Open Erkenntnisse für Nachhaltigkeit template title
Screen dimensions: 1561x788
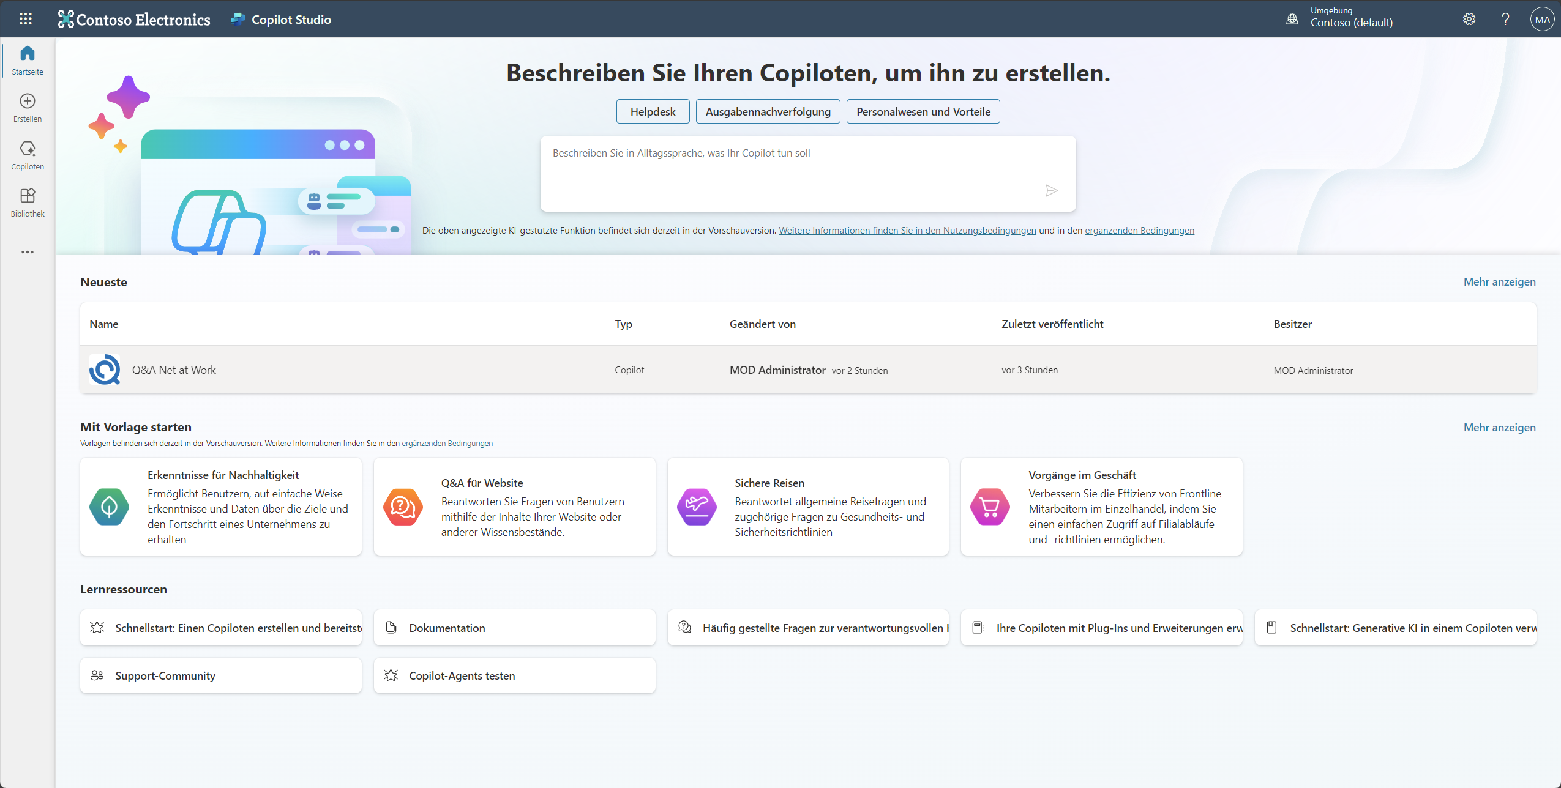tap(223, 475)
